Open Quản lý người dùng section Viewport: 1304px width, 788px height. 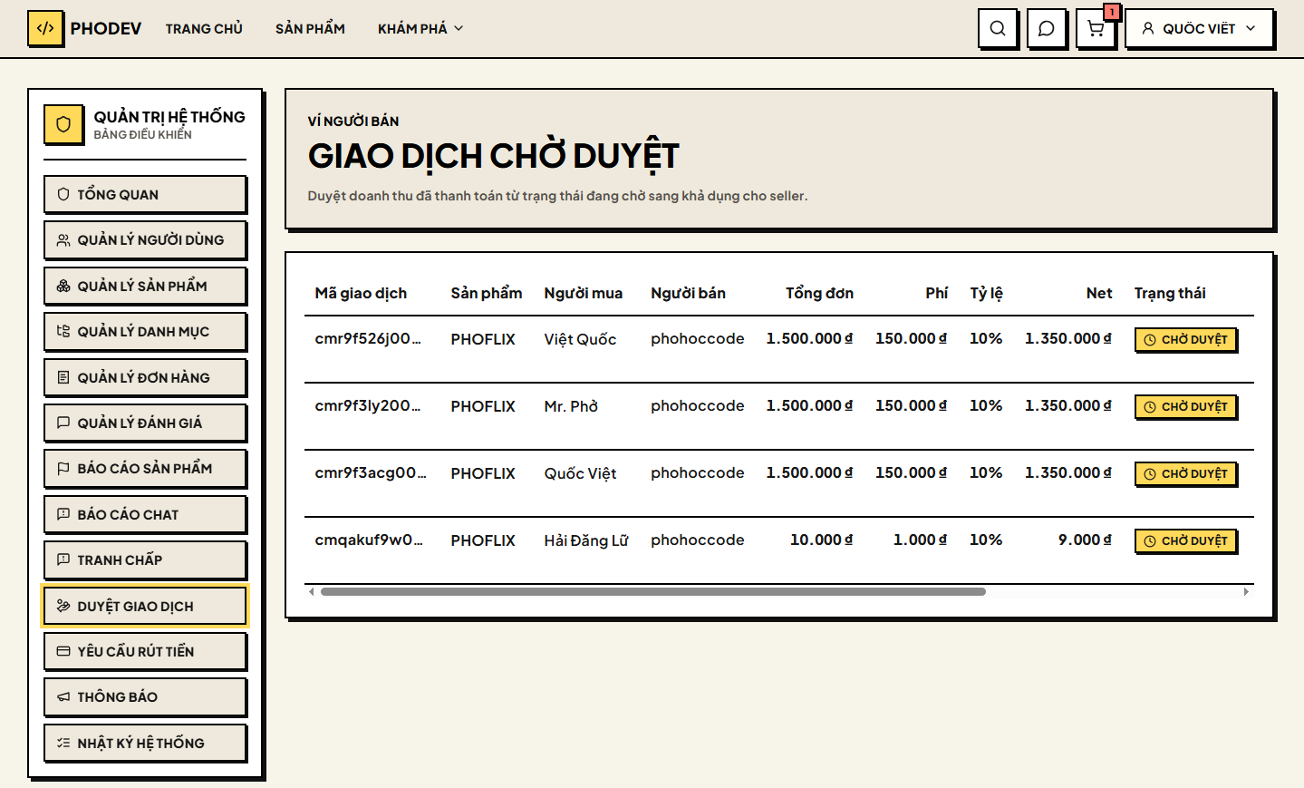click(145, 239)
